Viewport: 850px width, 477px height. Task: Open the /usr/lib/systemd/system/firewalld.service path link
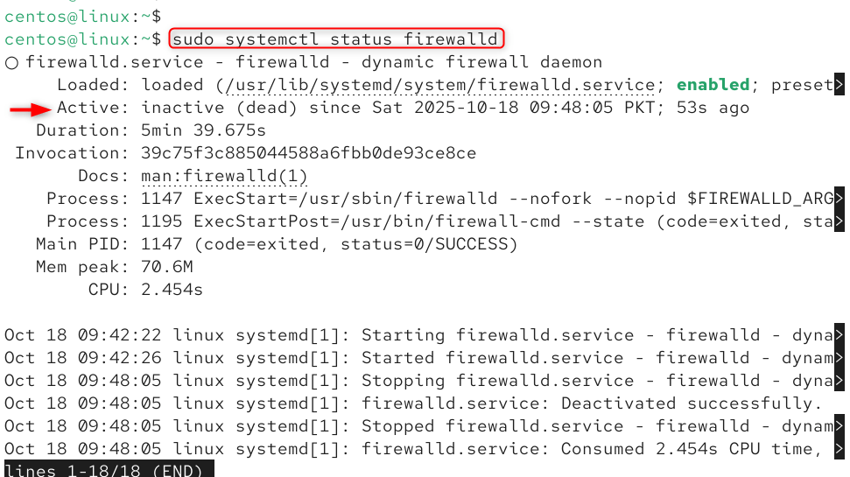[x=441, y=85]
